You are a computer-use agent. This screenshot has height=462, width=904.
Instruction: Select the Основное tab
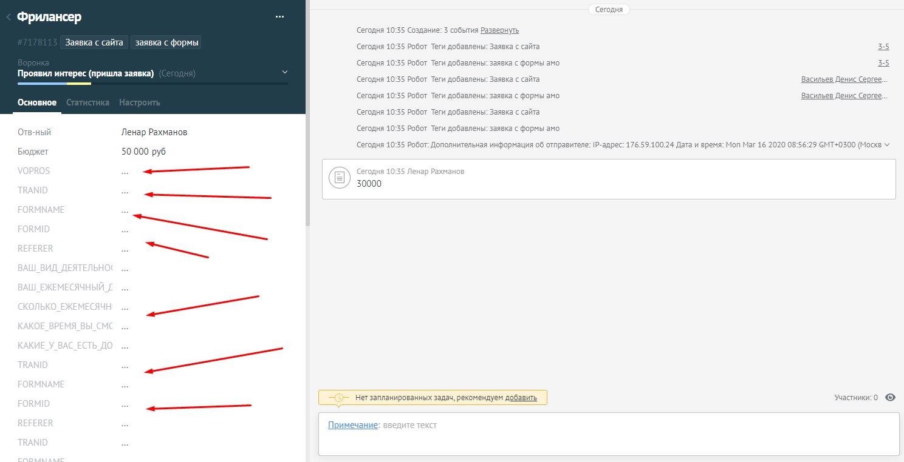click(37, 102)
